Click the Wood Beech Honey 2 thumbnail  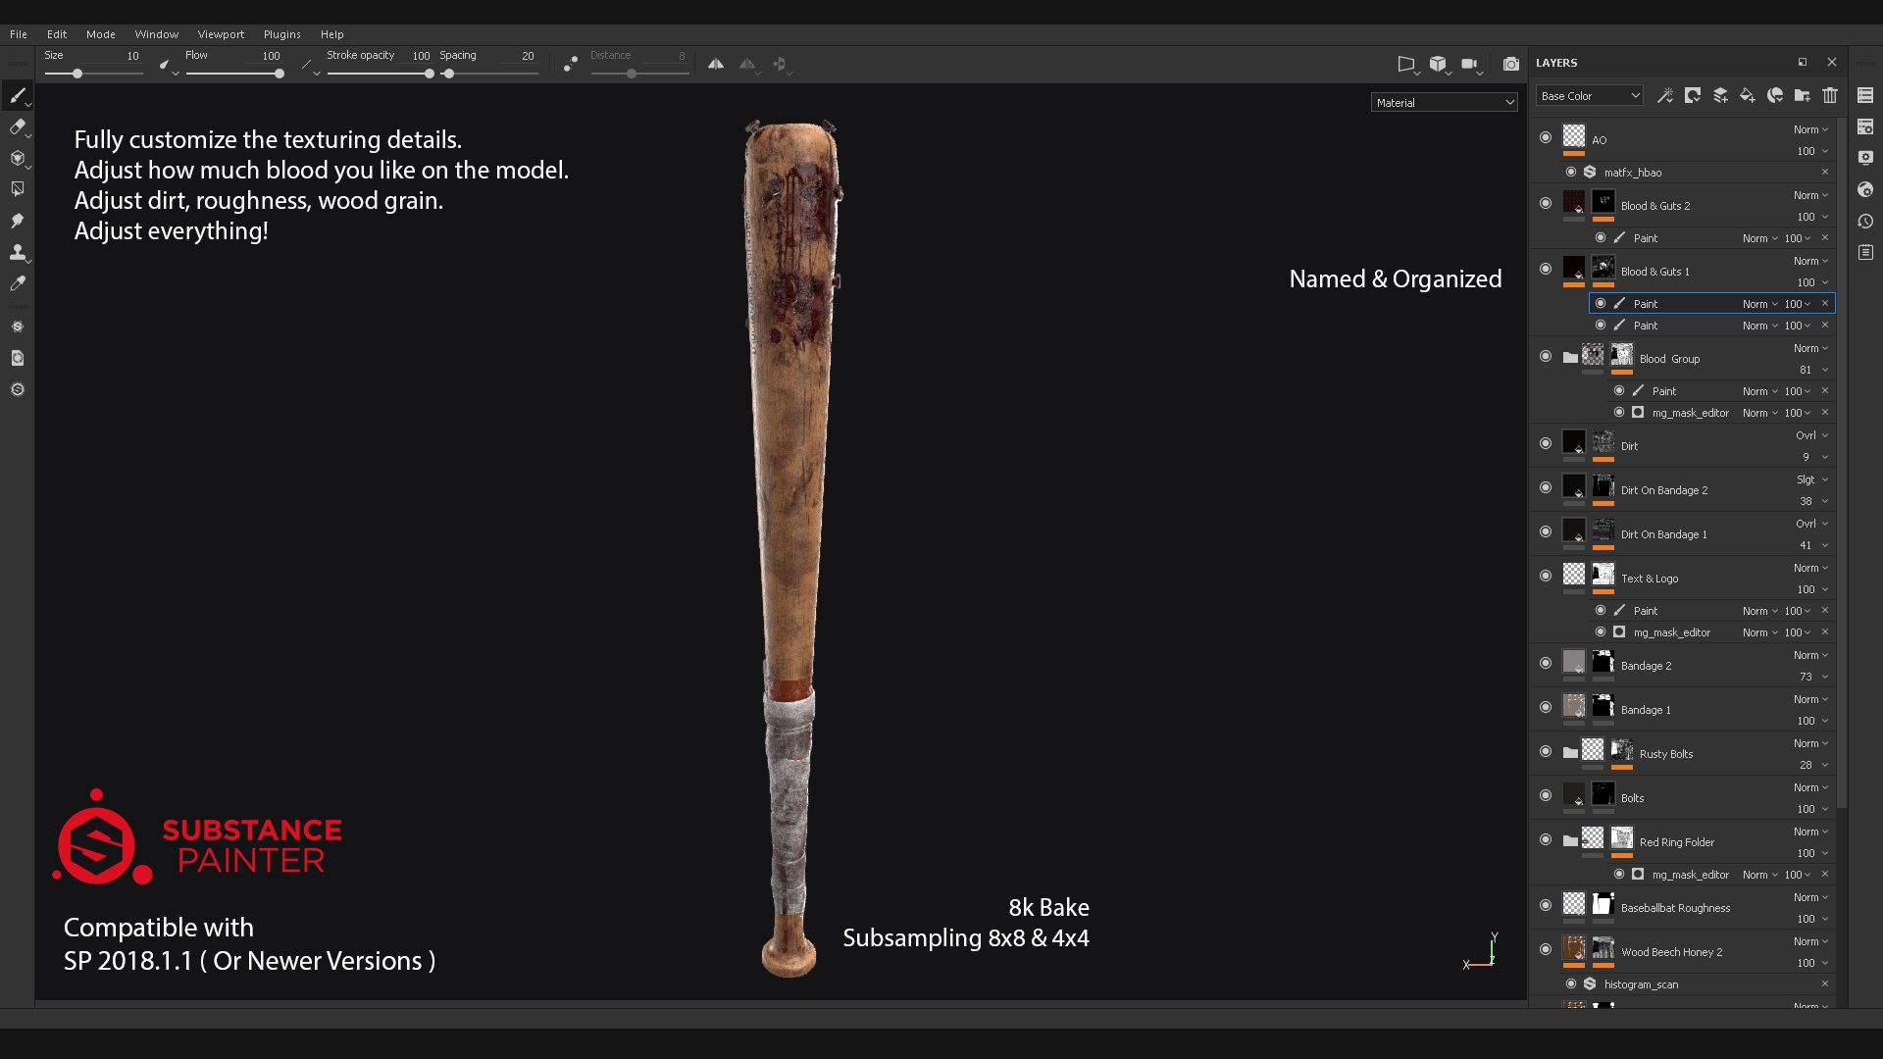tap(1574, 948)
